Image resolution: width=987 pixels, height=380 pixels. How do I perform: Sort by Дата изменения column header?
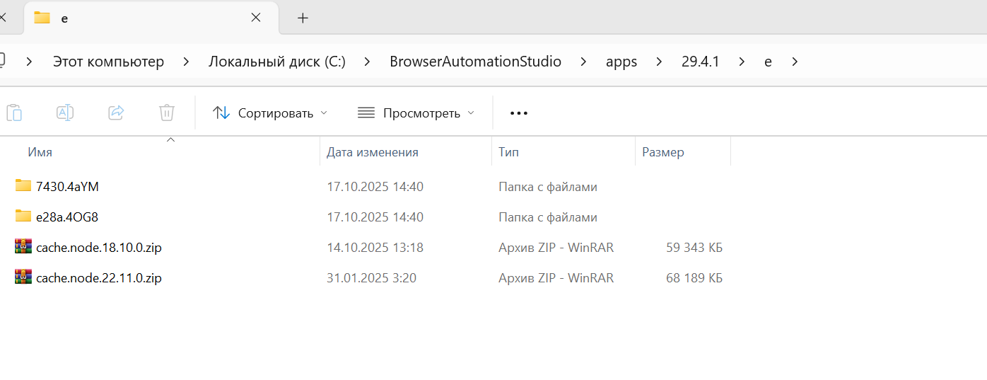(373, 152)
